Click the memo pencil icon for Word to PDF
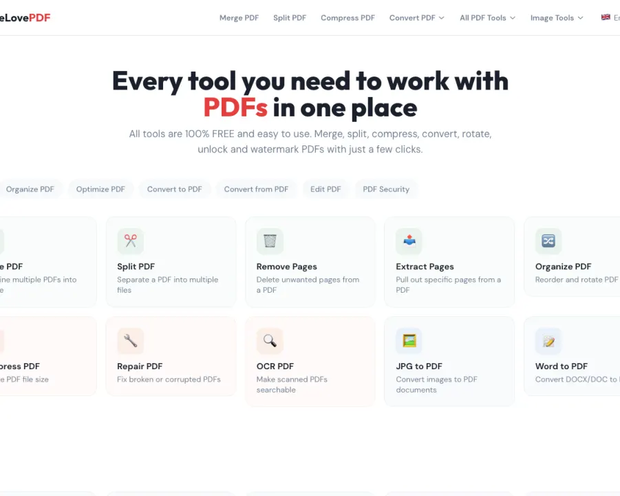Screen dimensions: 620x496 click(x=548, y=340)
